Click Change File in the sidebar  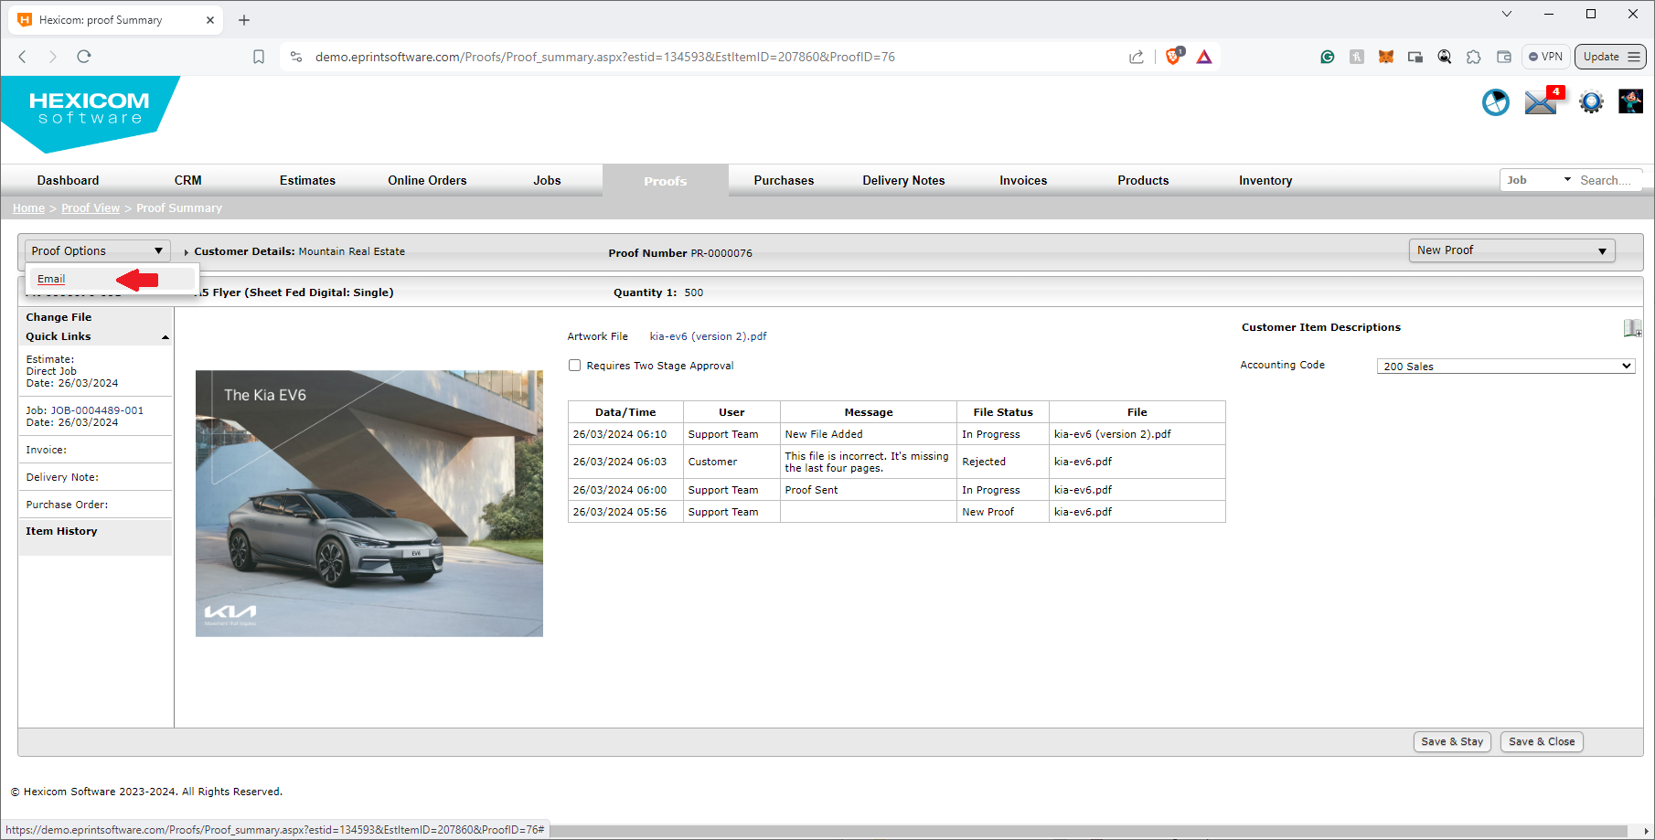(59, 317)
